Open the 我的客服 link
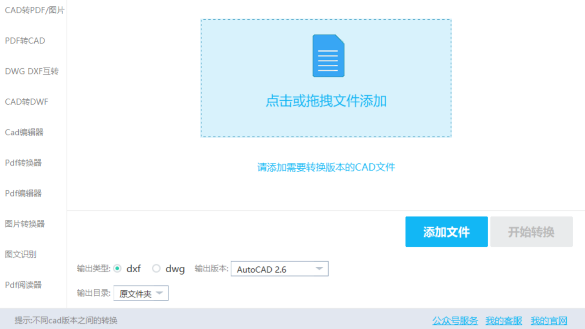Screen dimensions: 585x329 504,321
